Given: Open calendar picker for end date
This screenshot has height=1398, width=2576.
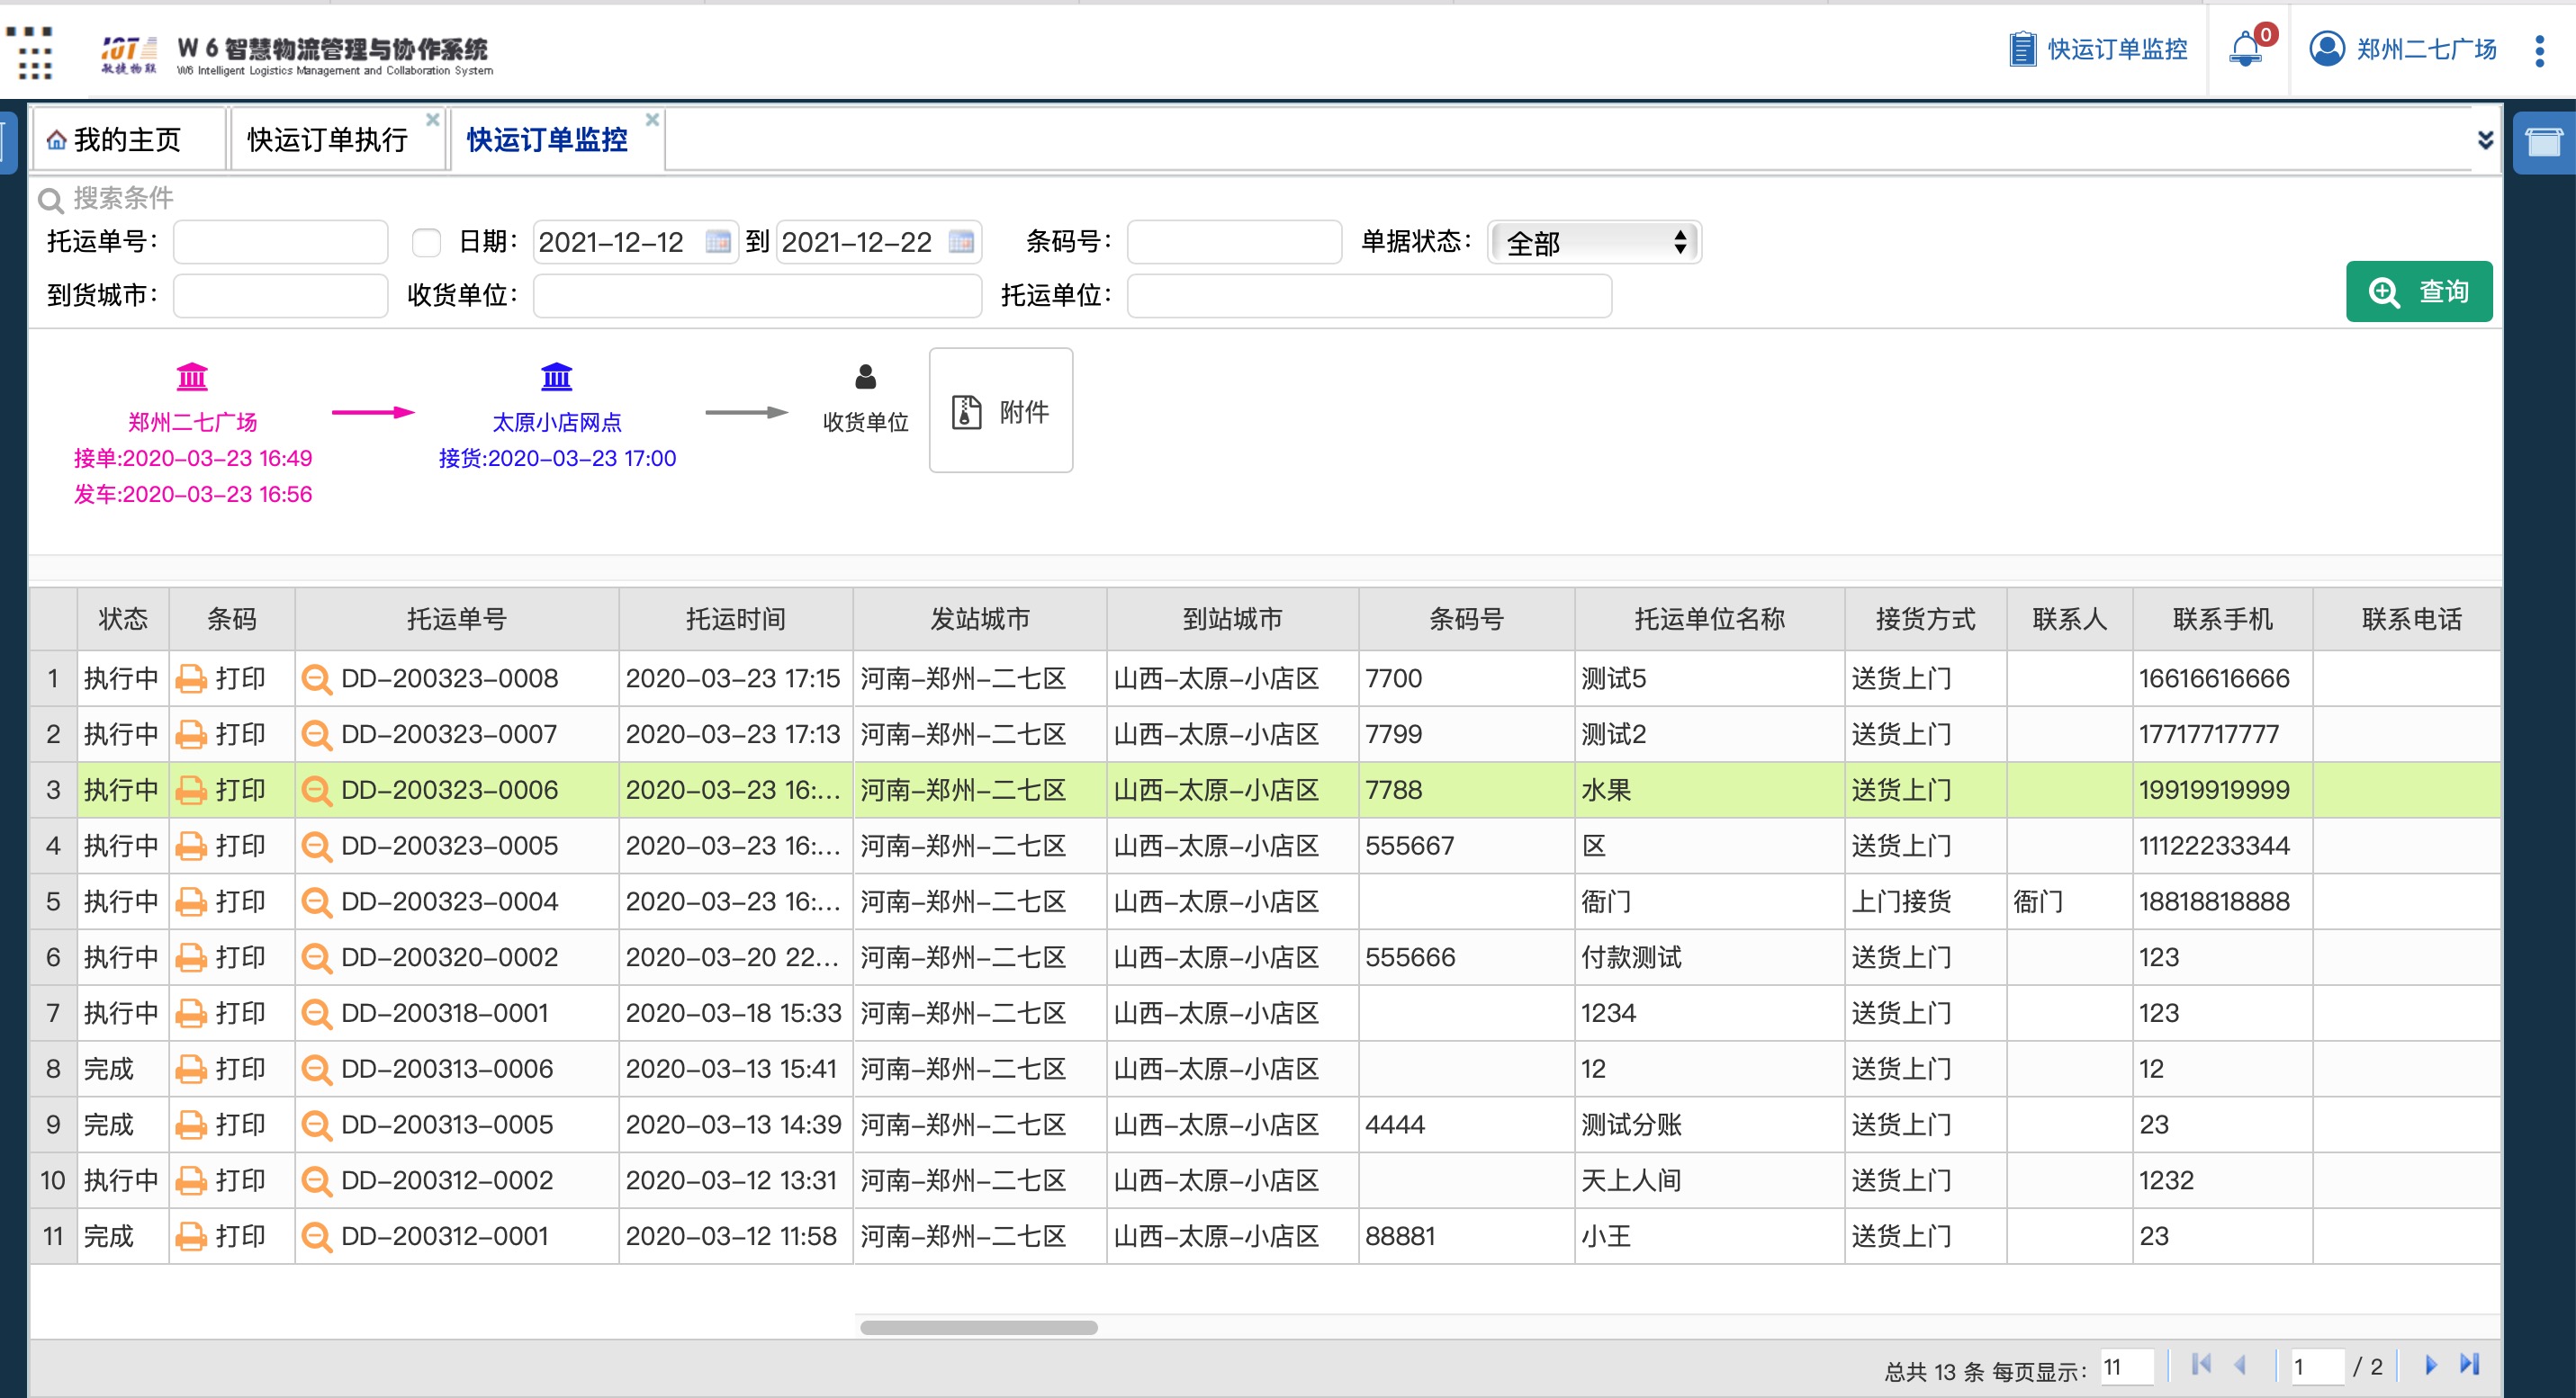Looking at the screenshot, I should (961, 242).
